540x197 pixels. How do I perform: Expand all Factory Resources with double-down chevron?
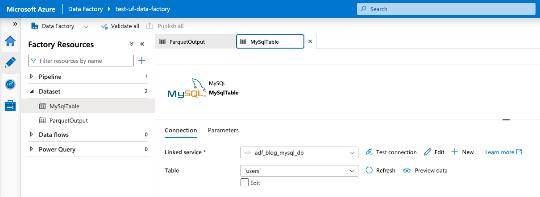click(x=131, y=44)
